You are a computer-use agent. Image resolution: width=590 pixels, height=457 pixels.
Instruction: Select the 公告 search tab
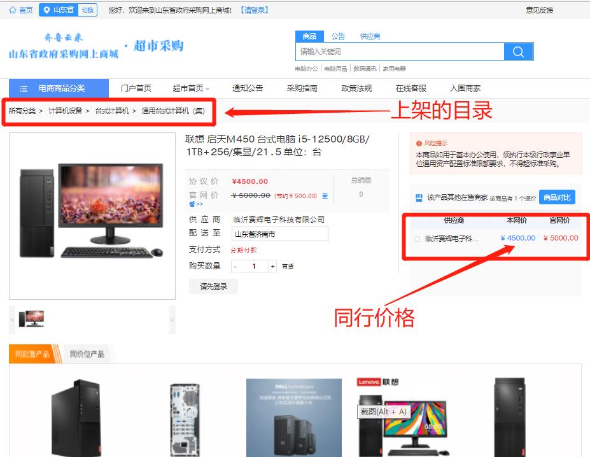click(x=338, y=36)
